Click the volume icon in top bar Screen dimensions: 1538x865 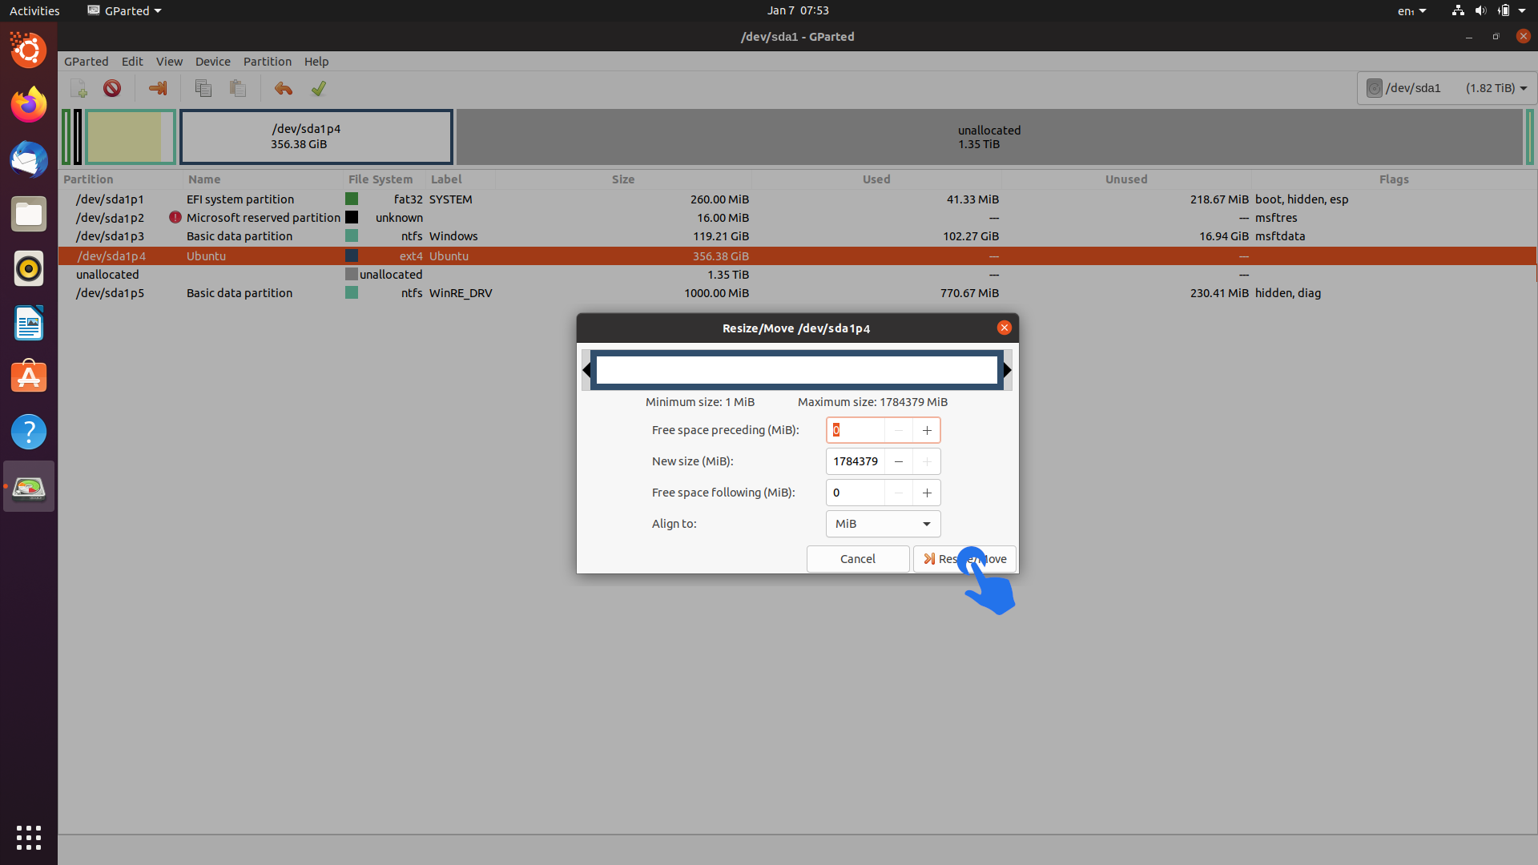click(1480, 10)
